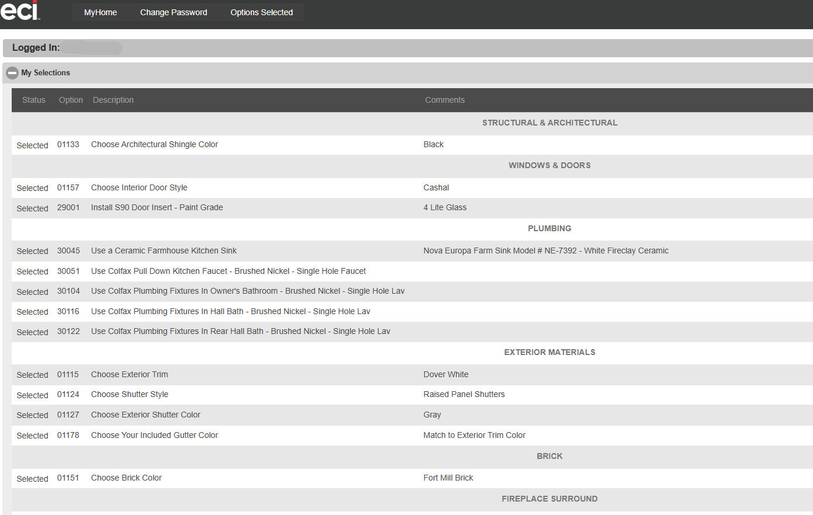Click the Choose Brick Color option
Screen dimensions: 813x515
(126, 478)
